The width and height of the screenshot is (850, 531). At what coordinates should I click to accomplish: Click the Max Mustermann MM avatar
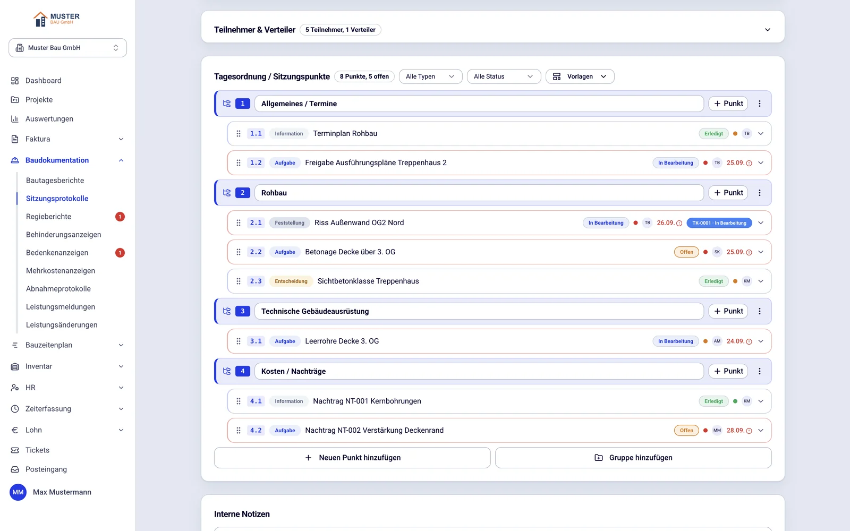(x=18, y=492)
